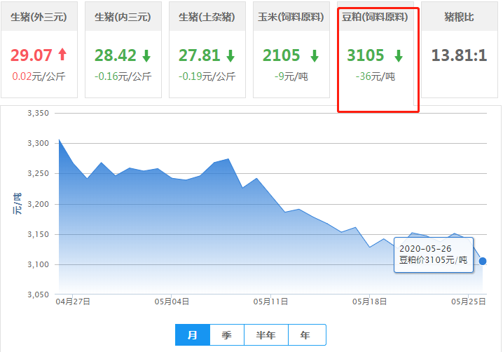Click the 3105 soybean meal price value
The image size is (503, 352).
coord(366,55)
